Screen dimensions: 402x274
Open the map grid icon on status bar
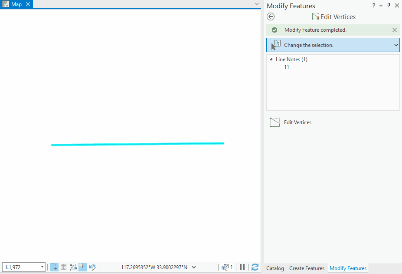[x=63, y=267]
